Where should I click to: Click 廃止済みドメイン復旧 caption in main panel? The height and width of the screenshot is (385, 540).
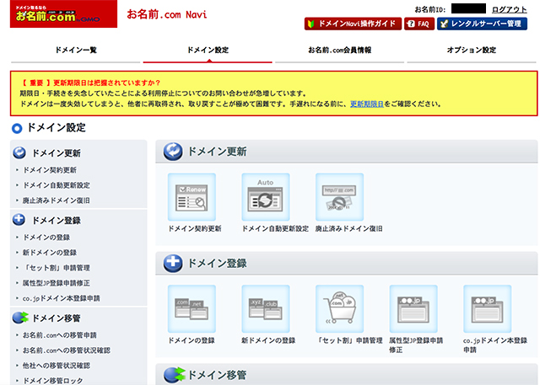348,228
